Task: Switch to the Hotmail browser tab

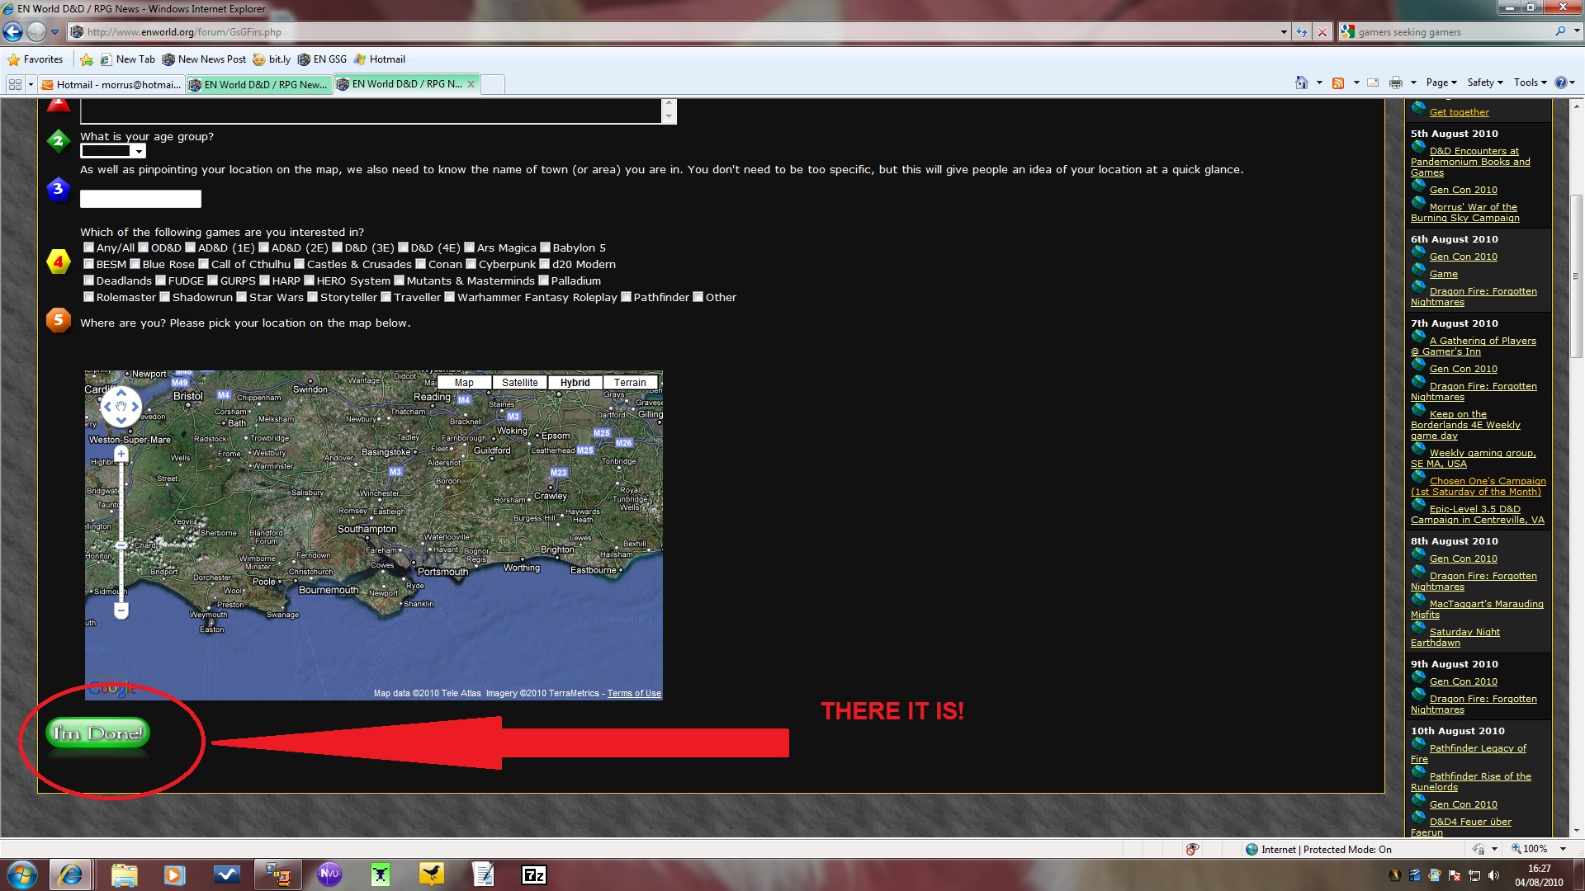Action: click(x=111, y=84)
